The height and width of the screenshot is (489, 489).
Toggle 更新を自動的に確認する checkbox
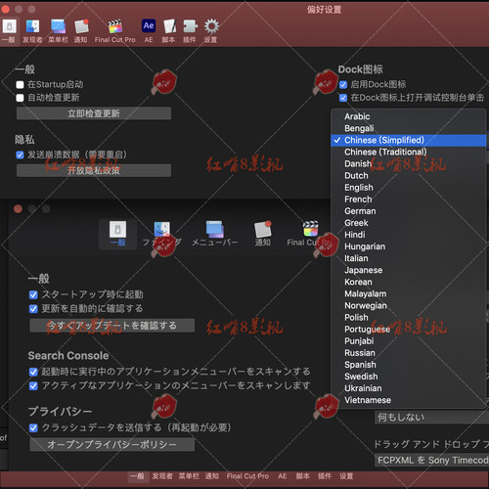(33, 309)
